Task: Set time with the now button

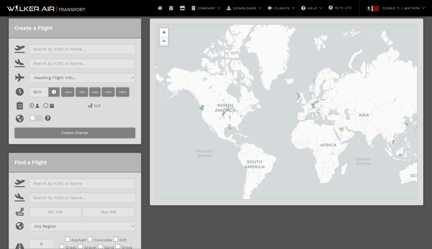Action: click(95, 92)
